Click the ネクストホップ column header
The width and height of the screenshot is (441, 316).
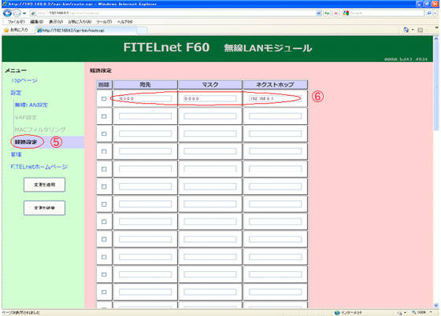(x=275, y=84)
